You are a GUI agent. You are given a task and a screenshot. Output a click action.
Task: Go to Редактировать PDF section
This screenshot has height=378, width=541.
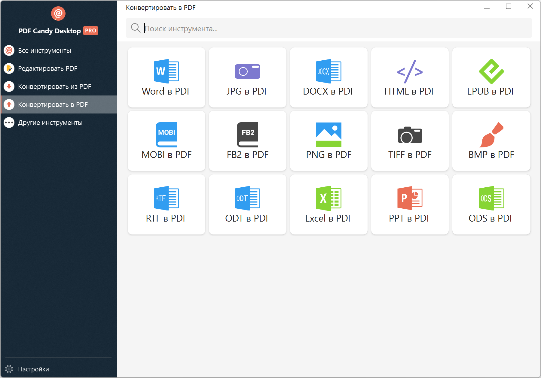coord(47,68)
